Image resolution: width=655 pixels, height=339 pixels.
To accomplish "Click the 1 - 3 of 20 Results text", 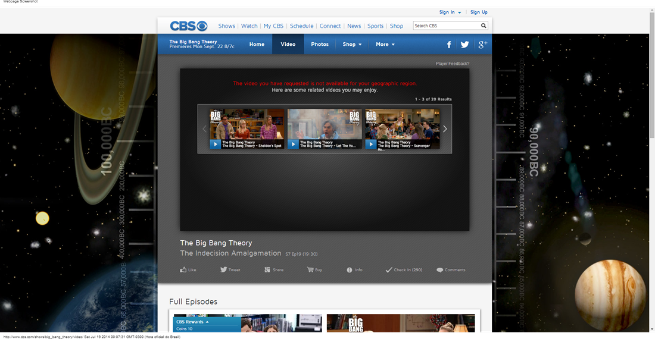I will coord(433,99).
